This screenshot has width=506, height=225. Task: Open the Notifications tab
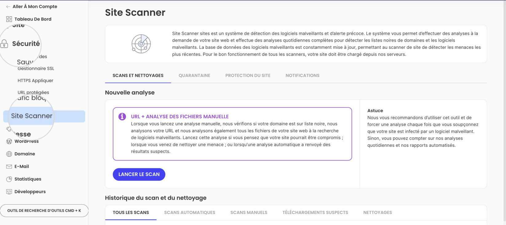click(x=302, y=76)
